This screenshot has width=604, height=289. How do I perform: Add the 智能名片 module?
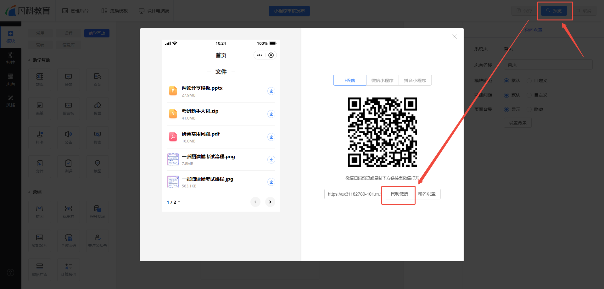pyautogui.click(x=40, y=241)
